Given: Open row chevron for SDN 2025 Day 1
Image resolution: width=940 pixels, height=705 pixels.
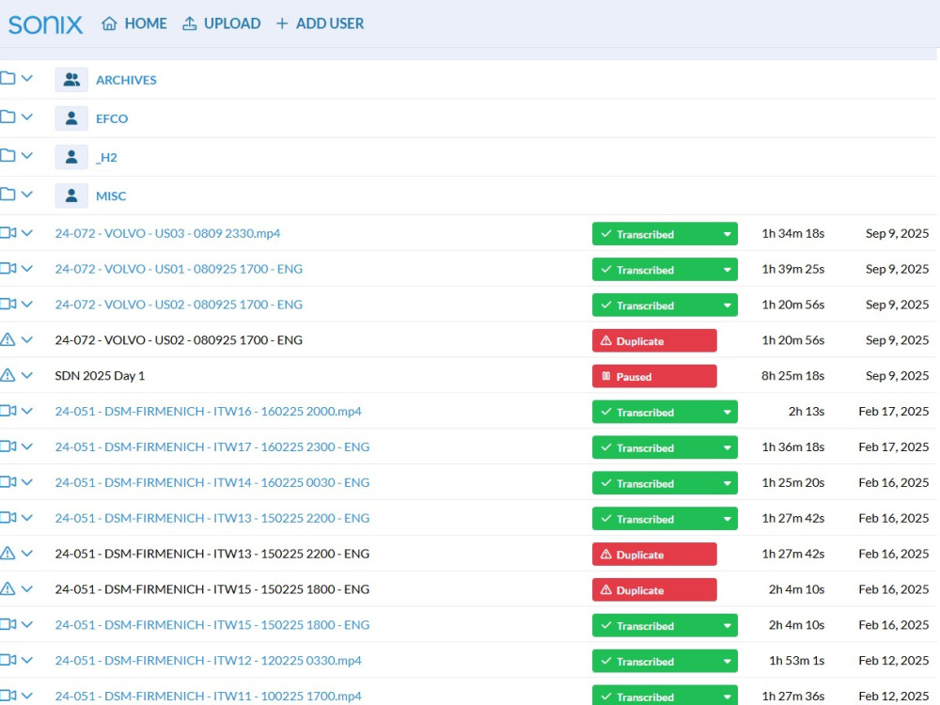Looking at the screenshot, I should [27, 375].
